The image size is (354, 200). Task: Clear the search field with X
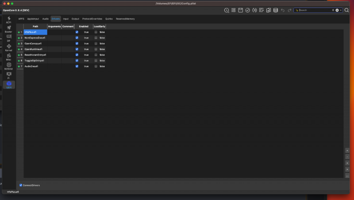tap(337, 10)
